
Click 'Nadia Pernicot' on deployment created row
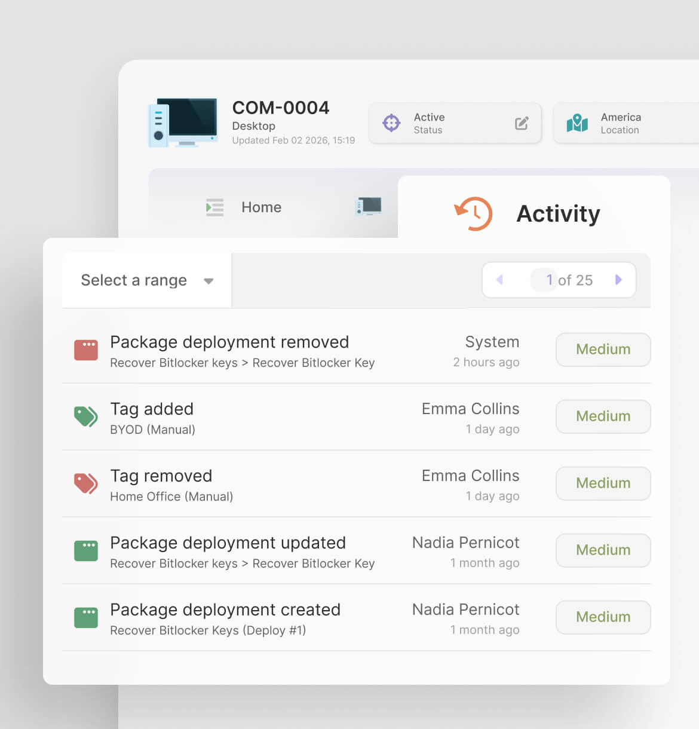[x=466, y=609]
